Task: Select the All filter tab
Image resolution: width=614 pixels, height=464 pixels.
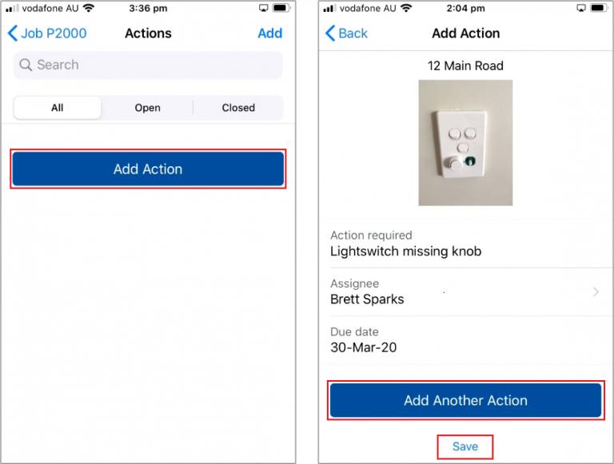Action: 58,108
